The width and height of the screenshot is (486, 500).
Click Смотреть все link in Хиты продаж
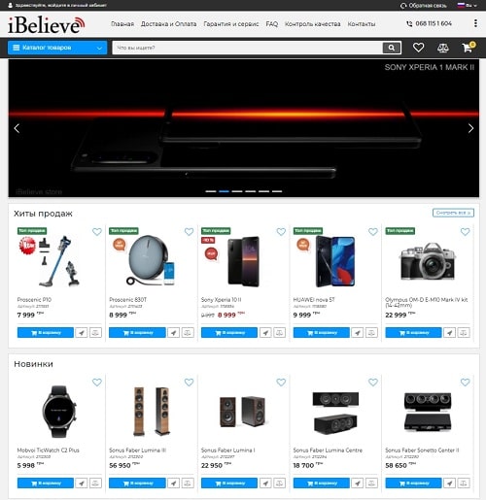[x=453, y=213]
